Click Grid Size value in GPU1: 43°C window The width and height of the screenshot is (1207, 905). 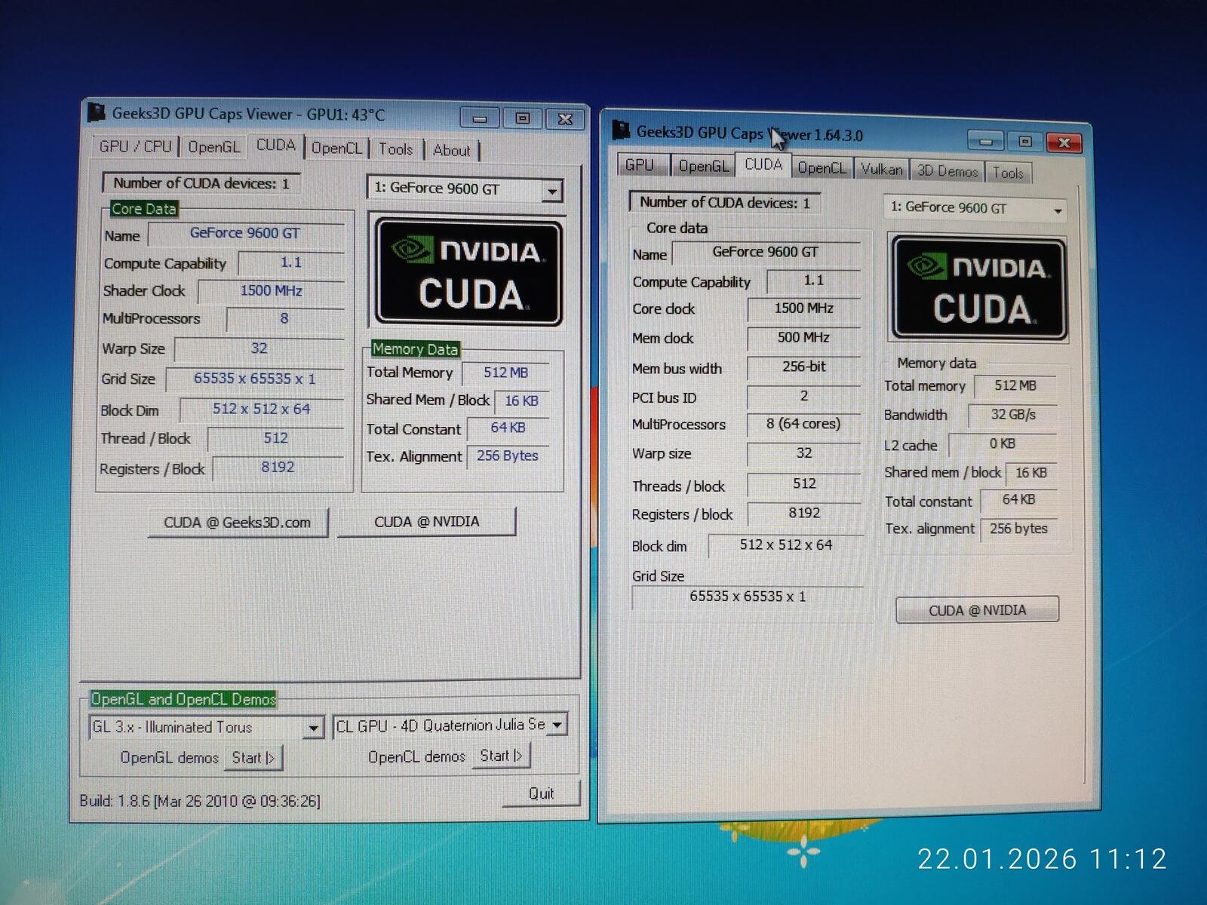point(255,379)
